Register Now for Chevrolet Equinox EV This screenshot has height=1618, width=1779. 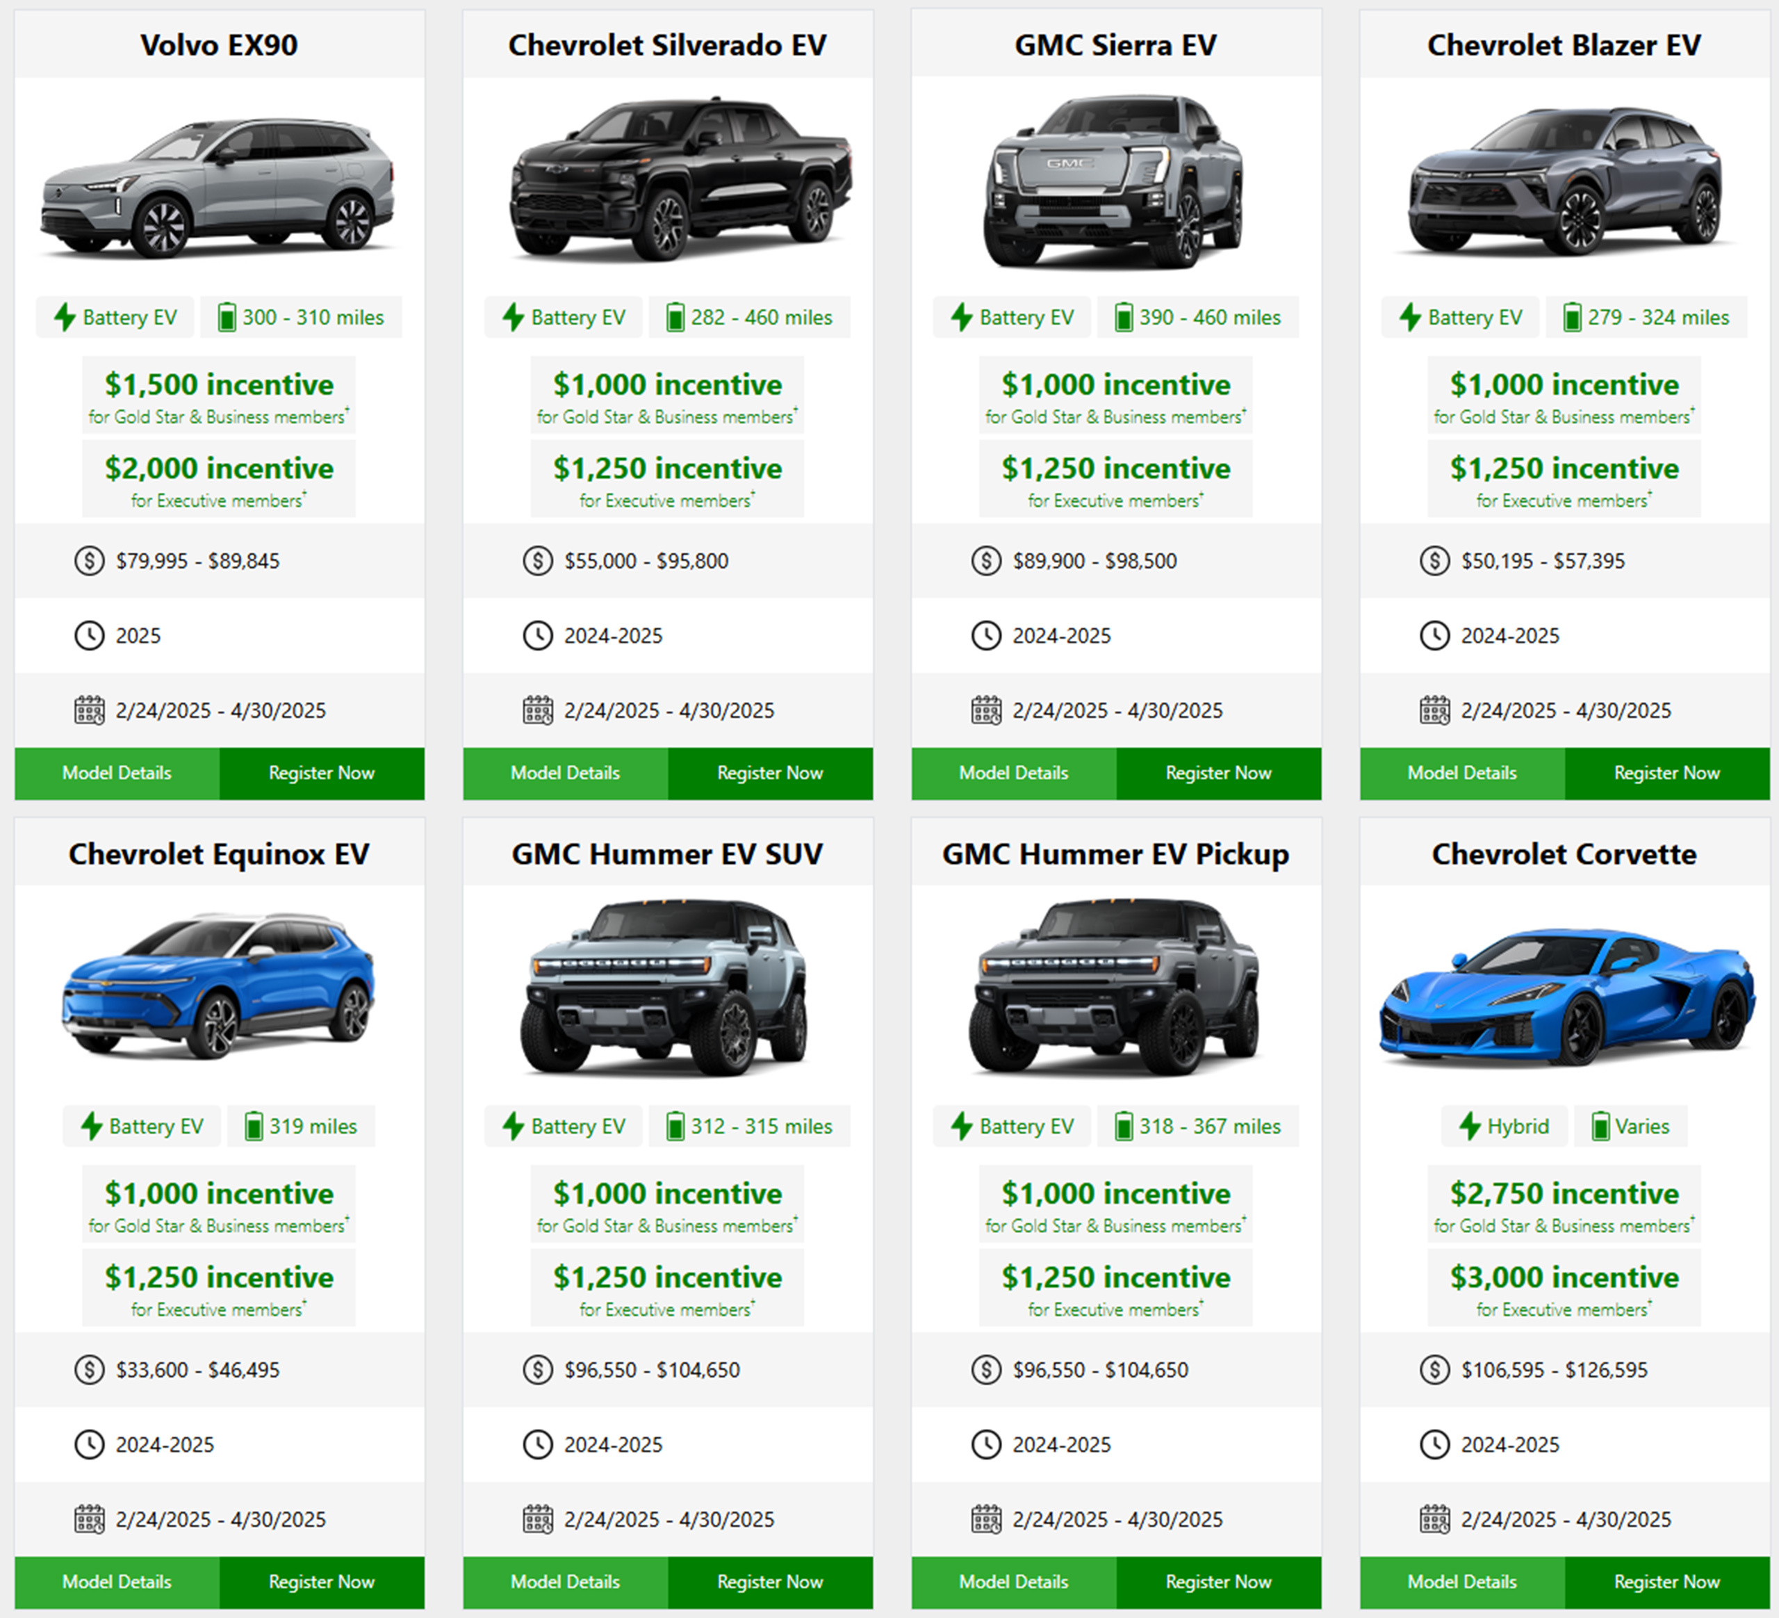(321, 1582)
